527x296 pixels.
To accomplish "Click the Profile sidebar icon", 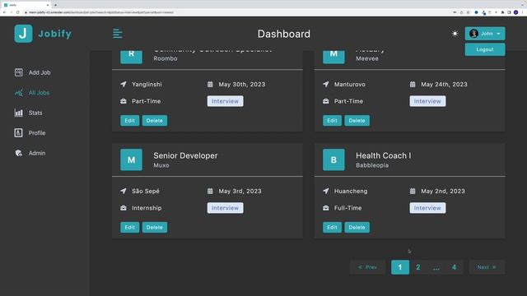I will [18, 133].
